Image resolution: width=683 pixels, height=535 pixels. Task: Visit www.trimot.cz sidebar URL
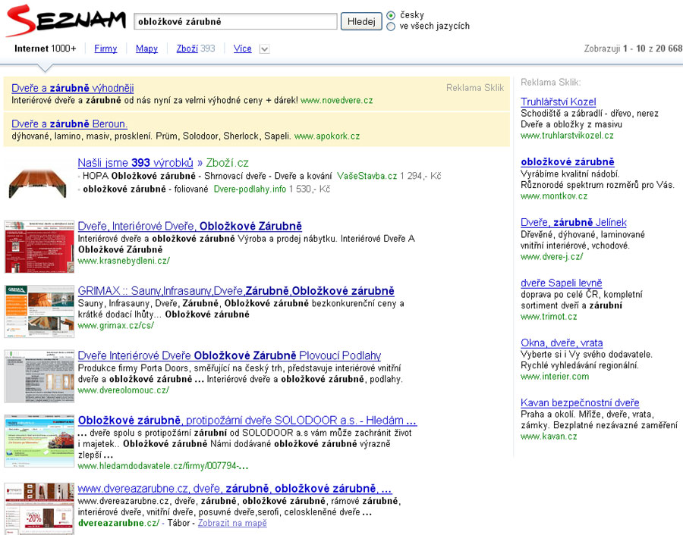[549, 317]
